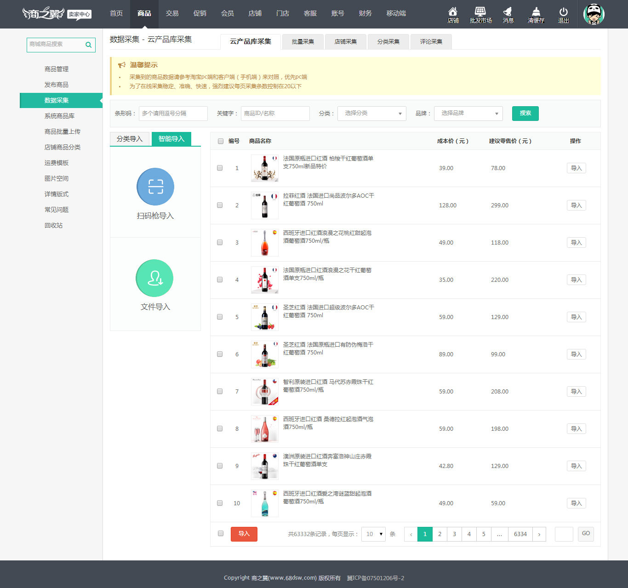Switch to the 店铺采集 tab
628x588 pixels.
point(346,42)
